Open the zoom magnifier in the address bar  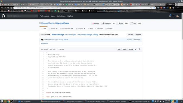[151, 8]
